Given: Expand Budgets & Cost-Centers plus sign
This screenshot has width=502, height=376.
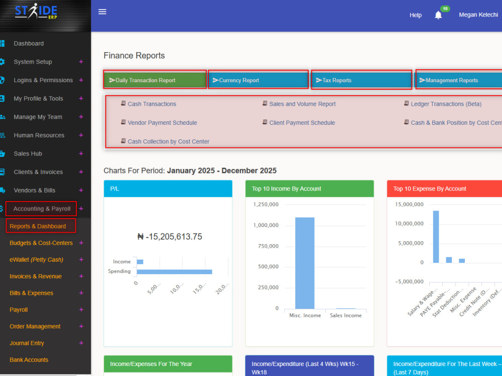Looking at the screenshot, I should 81,243.
